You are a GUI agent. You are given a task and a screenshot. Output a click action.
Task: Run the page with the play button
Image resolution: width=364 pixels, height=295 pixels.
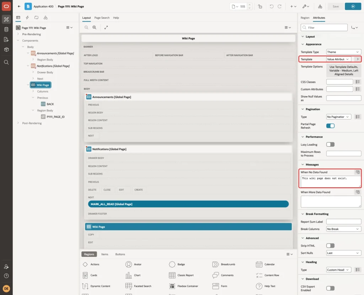pyautogui.click(x=353, y=6)
